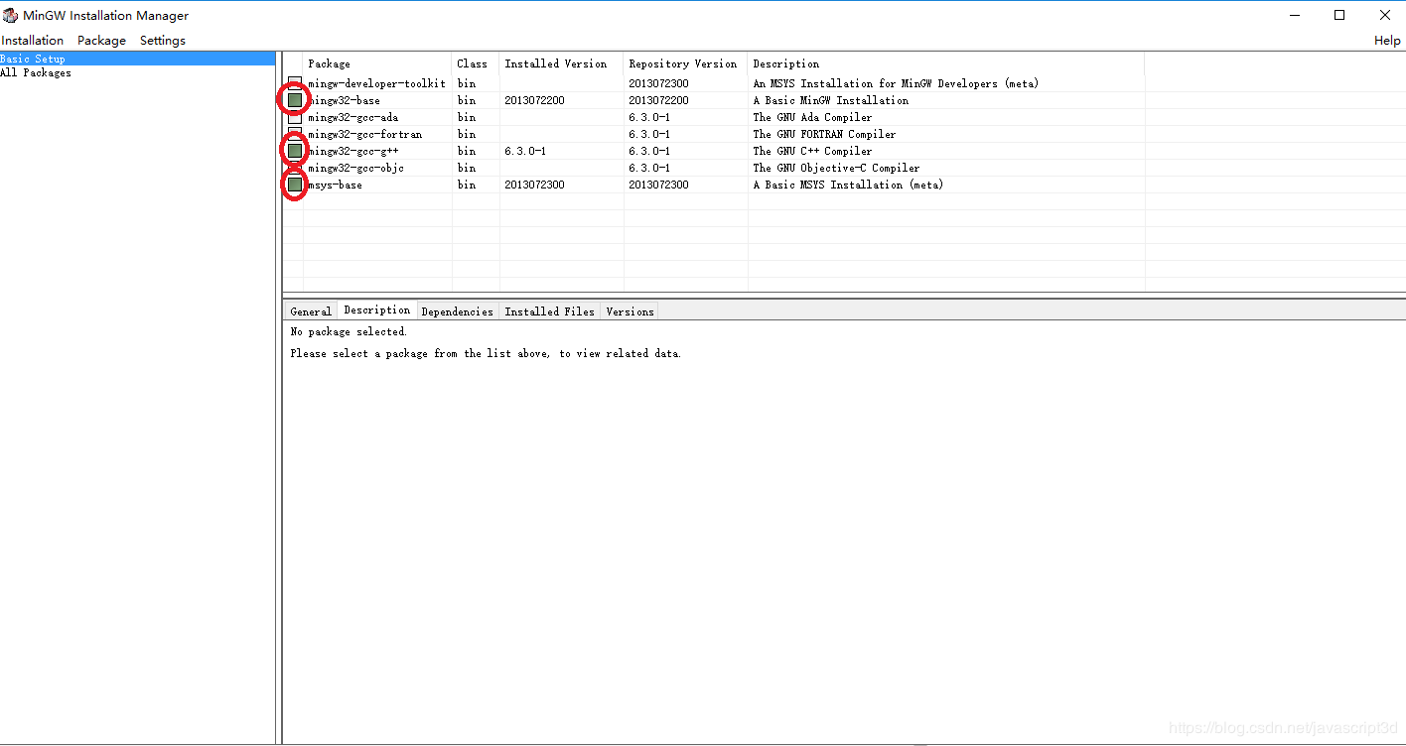Click the MinGW app icon in title bar
The width and height of the screenshot is (1406, 746).
pyautogui.click(x=10, y=16)
